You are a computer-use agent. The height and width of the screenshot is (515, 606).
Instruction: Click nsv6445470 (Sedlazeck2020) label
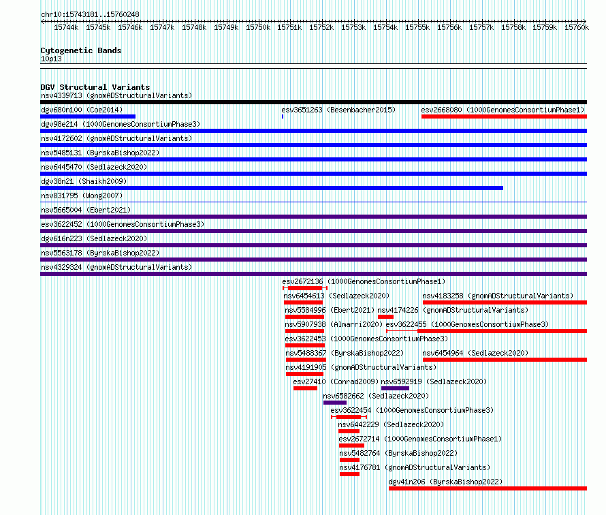94,167
